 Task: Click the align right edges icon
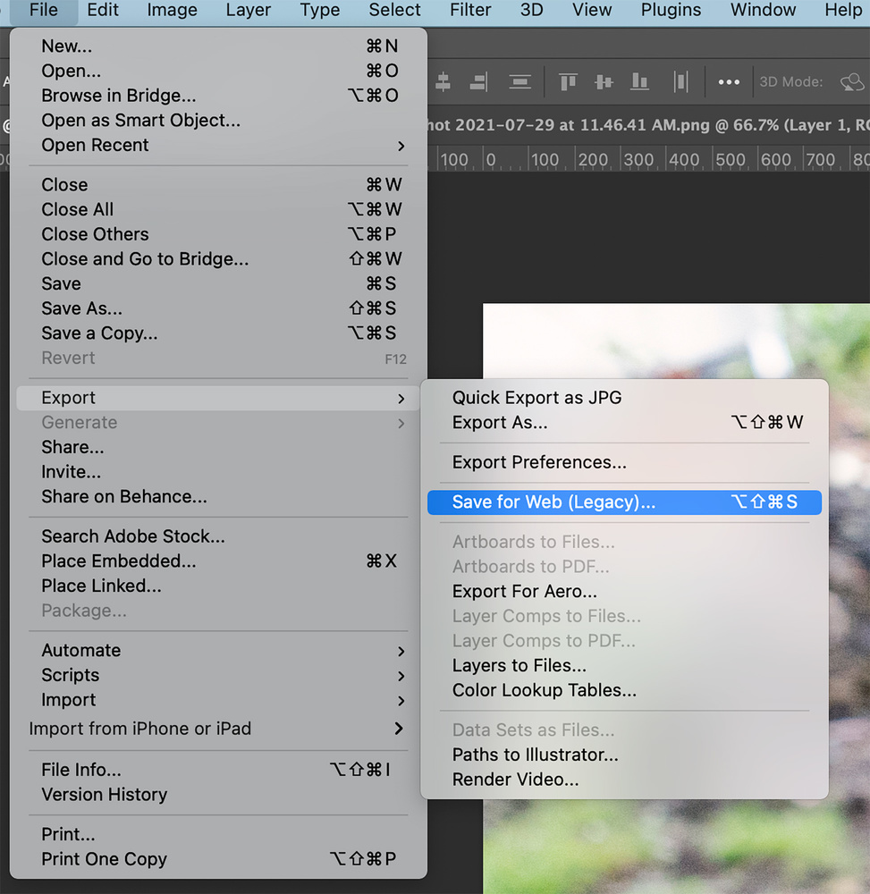478,82
